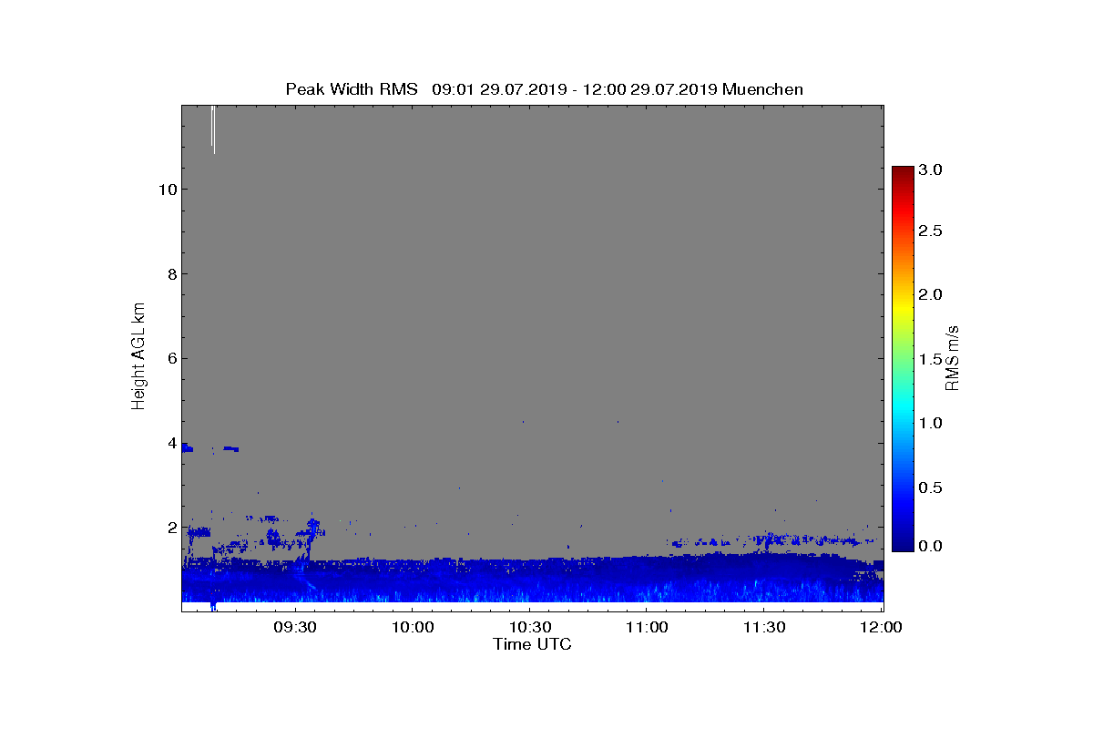Click the '12:00' time tick label

pyautogui.click(x=881, y=627)
